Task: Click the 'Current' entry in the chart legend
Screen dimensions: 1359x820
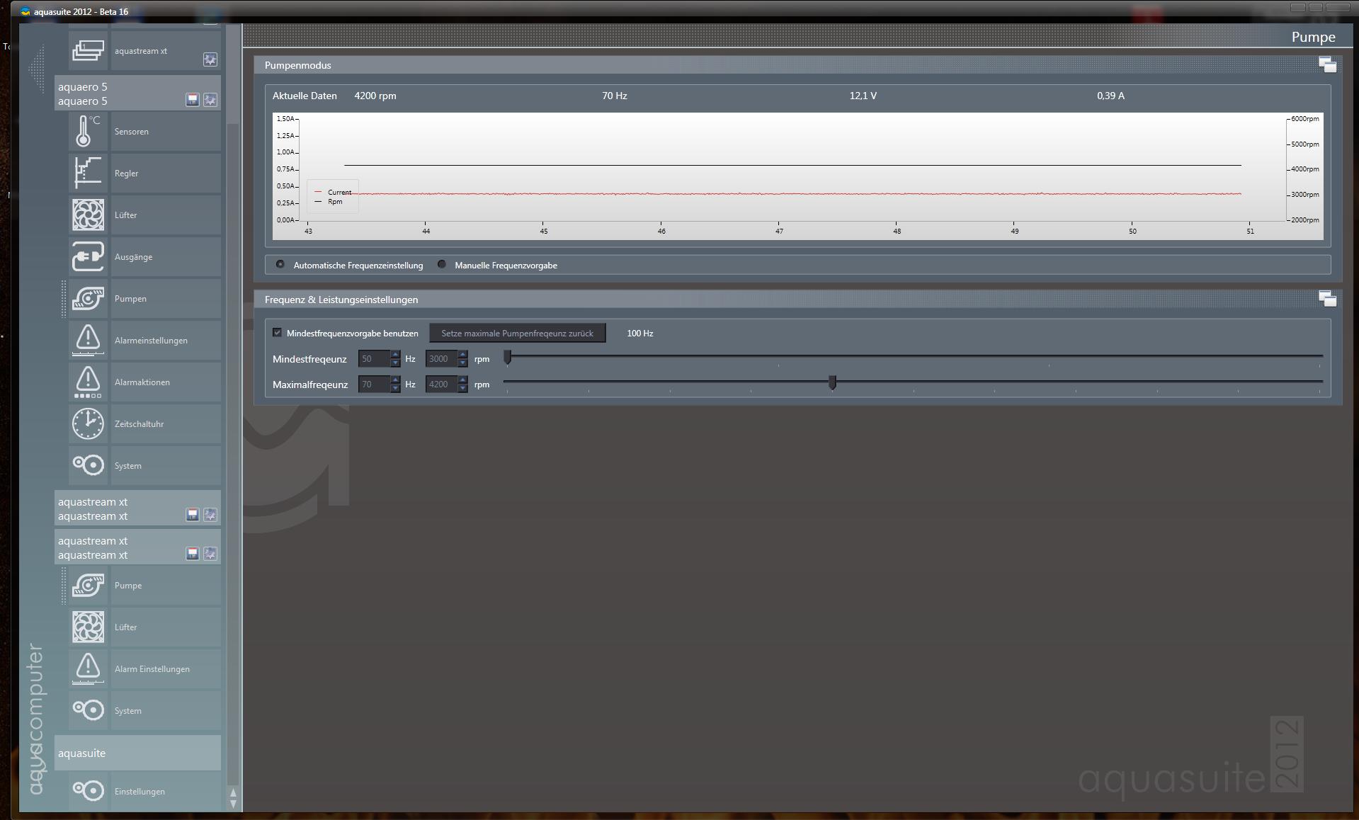Action: [x=333, y=192]
